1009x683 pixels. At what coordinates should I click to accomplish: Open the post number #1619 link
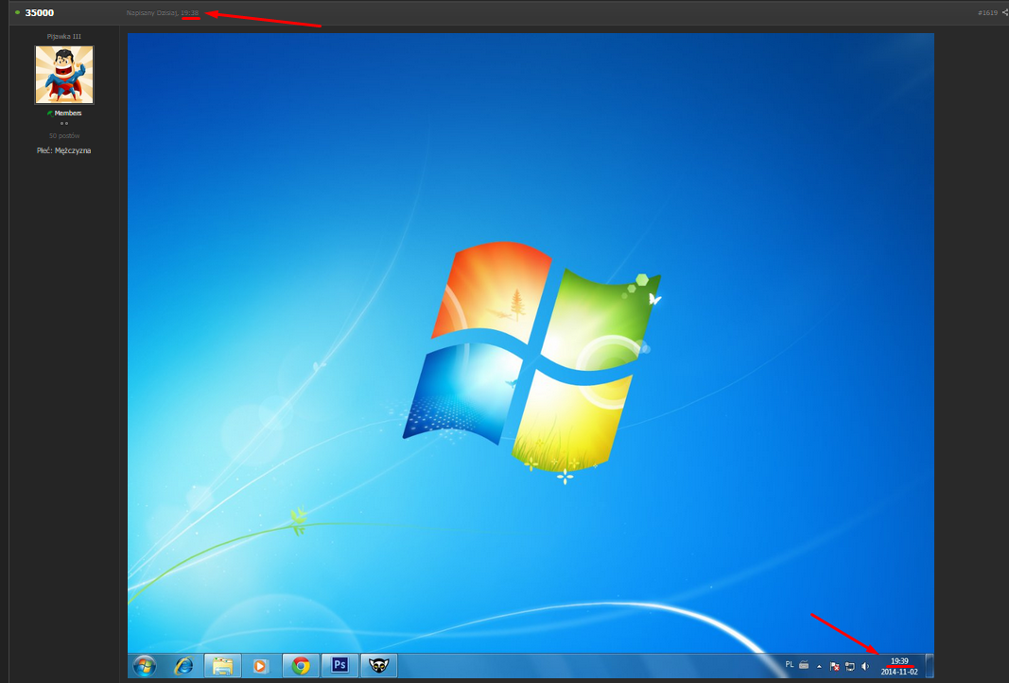(x=988, y=13)
